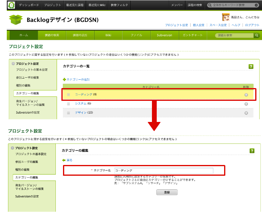This screenshot has width=262, height=212.
Task: Click drag handle icon of コーディング row
Action: 68,95
